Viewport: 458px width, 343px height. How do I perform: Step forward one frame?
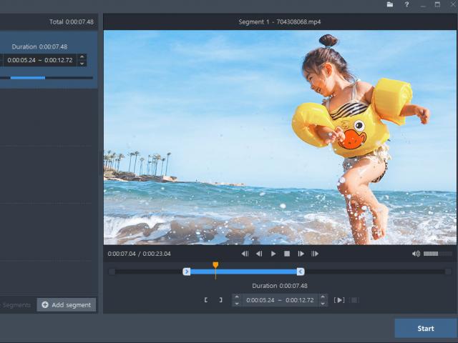301,254
